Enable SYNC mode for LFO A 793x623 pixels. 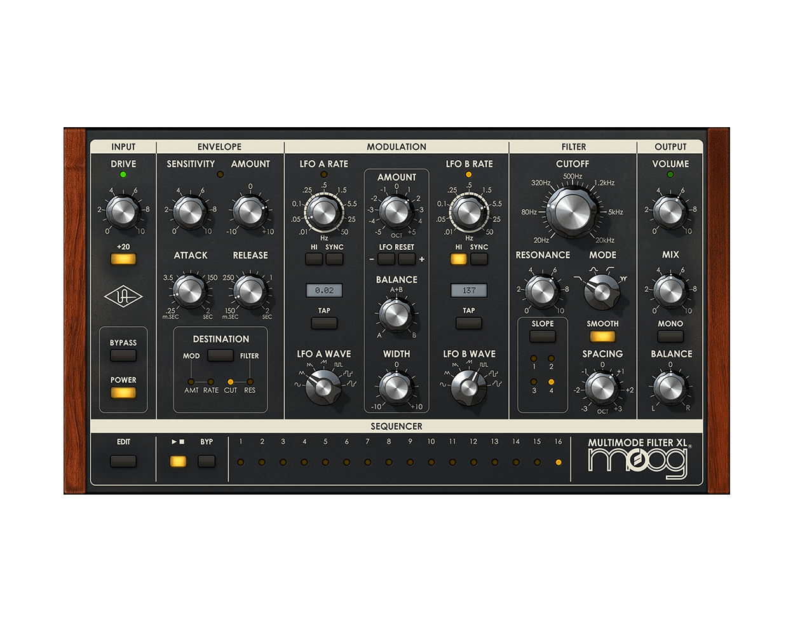click(x=333, y=258)
